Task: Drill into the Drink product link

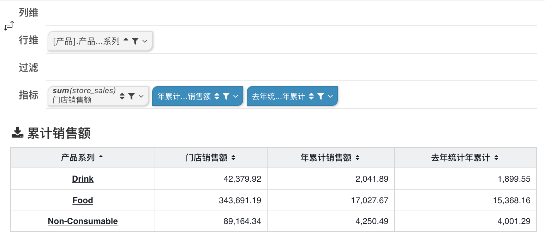Action: click(83, 179)
